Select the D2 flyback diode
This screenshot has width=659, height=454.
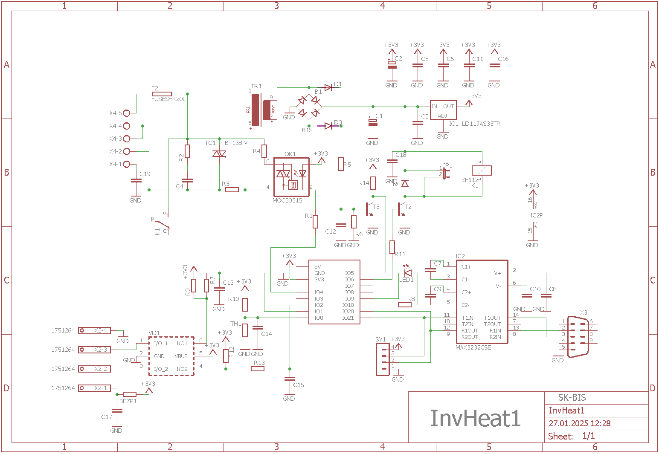click(x=405, y=183)
